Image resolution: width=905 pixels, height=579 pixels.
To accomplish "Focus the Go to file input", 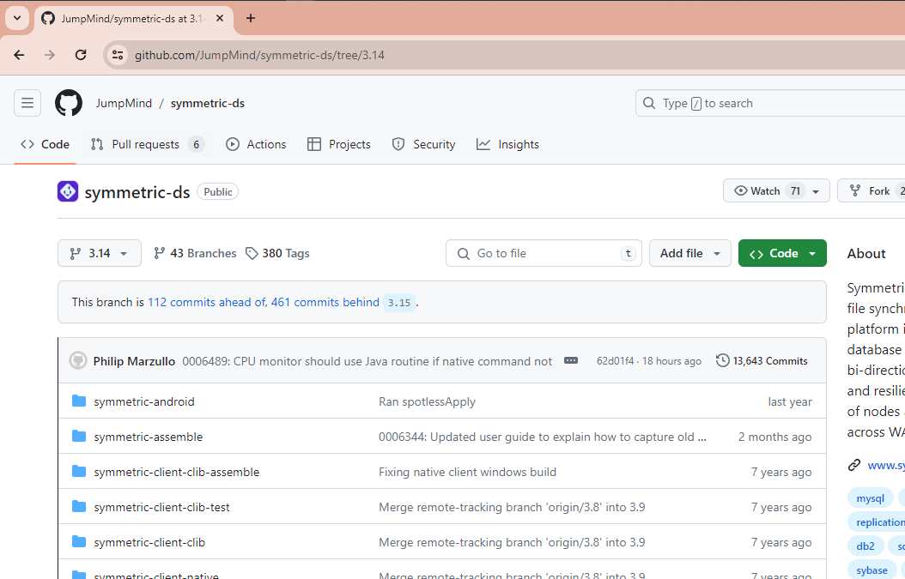I will [x=544, y=253].
